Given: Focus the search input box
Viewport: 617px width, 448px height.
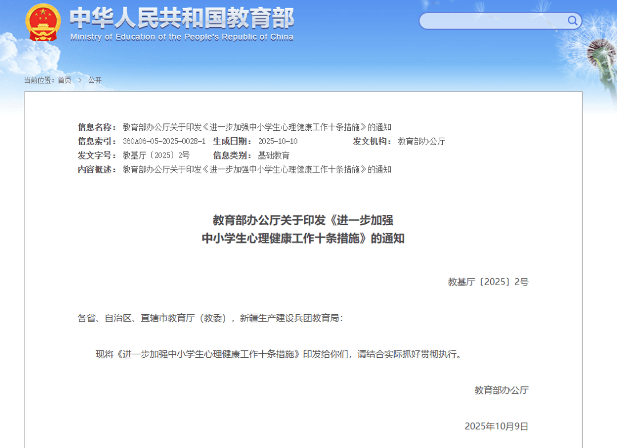Looking at the screenshot, I should 492,21.
